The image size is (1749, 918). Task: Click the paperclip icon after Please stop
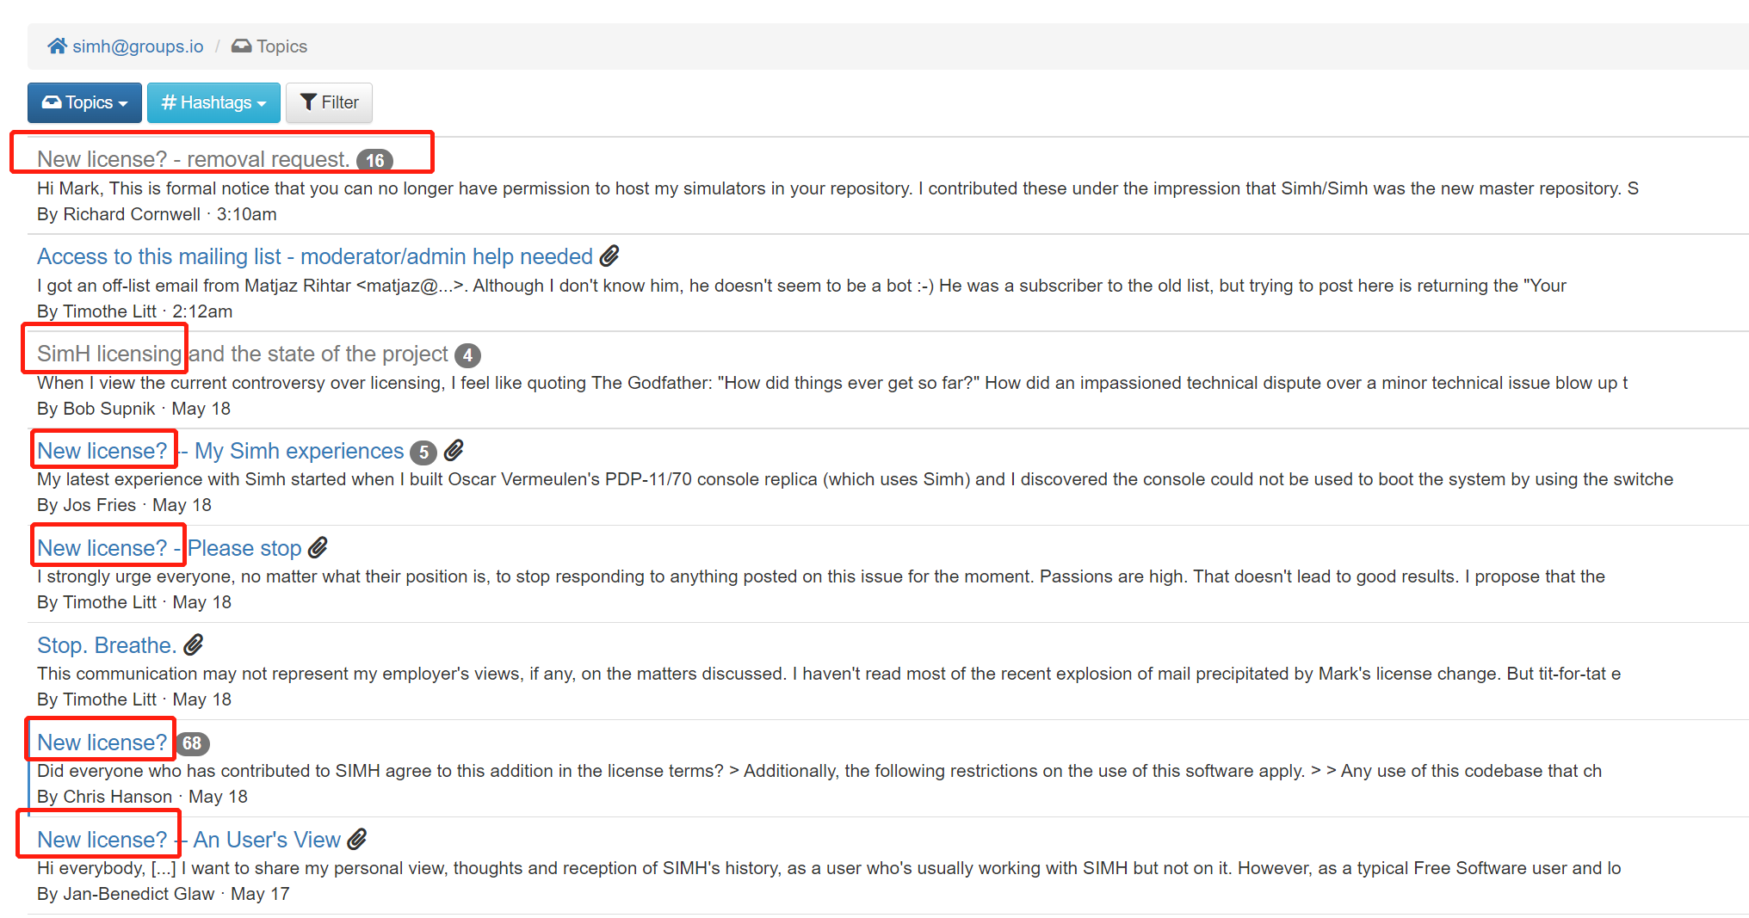[x=318, y=547]
